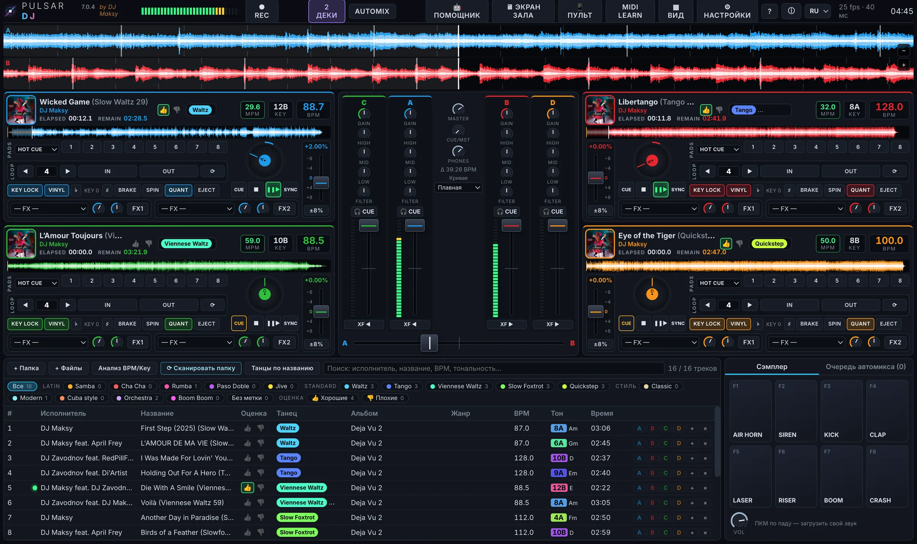917x544 pixels.
Task: Click thumbs-down icon on Libertango deck
Action: (719, 110)
